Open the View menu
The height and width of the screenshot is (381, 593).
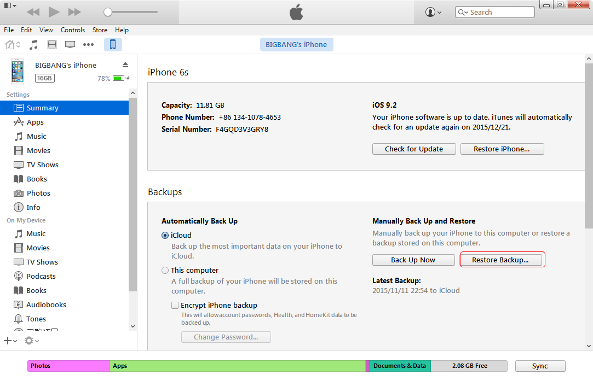point(46,30)
